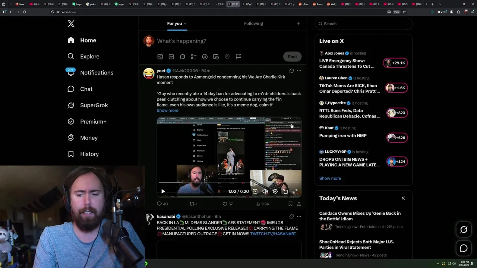Open Explore from the sidebar
This screenshot has width=477, height=268.
coord(83,57)
